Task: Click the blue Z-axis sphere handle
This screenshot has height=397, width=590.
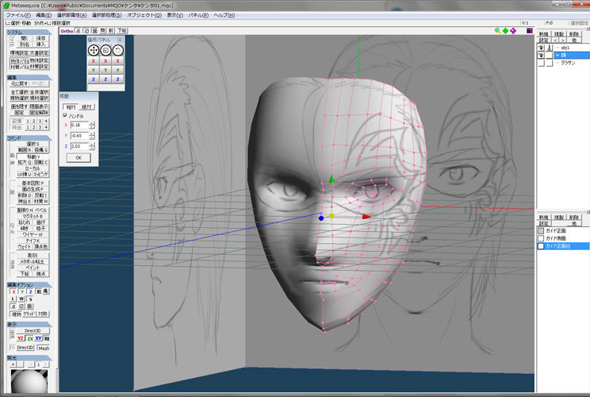Action: pyautogui.click(x=321, y=218)
